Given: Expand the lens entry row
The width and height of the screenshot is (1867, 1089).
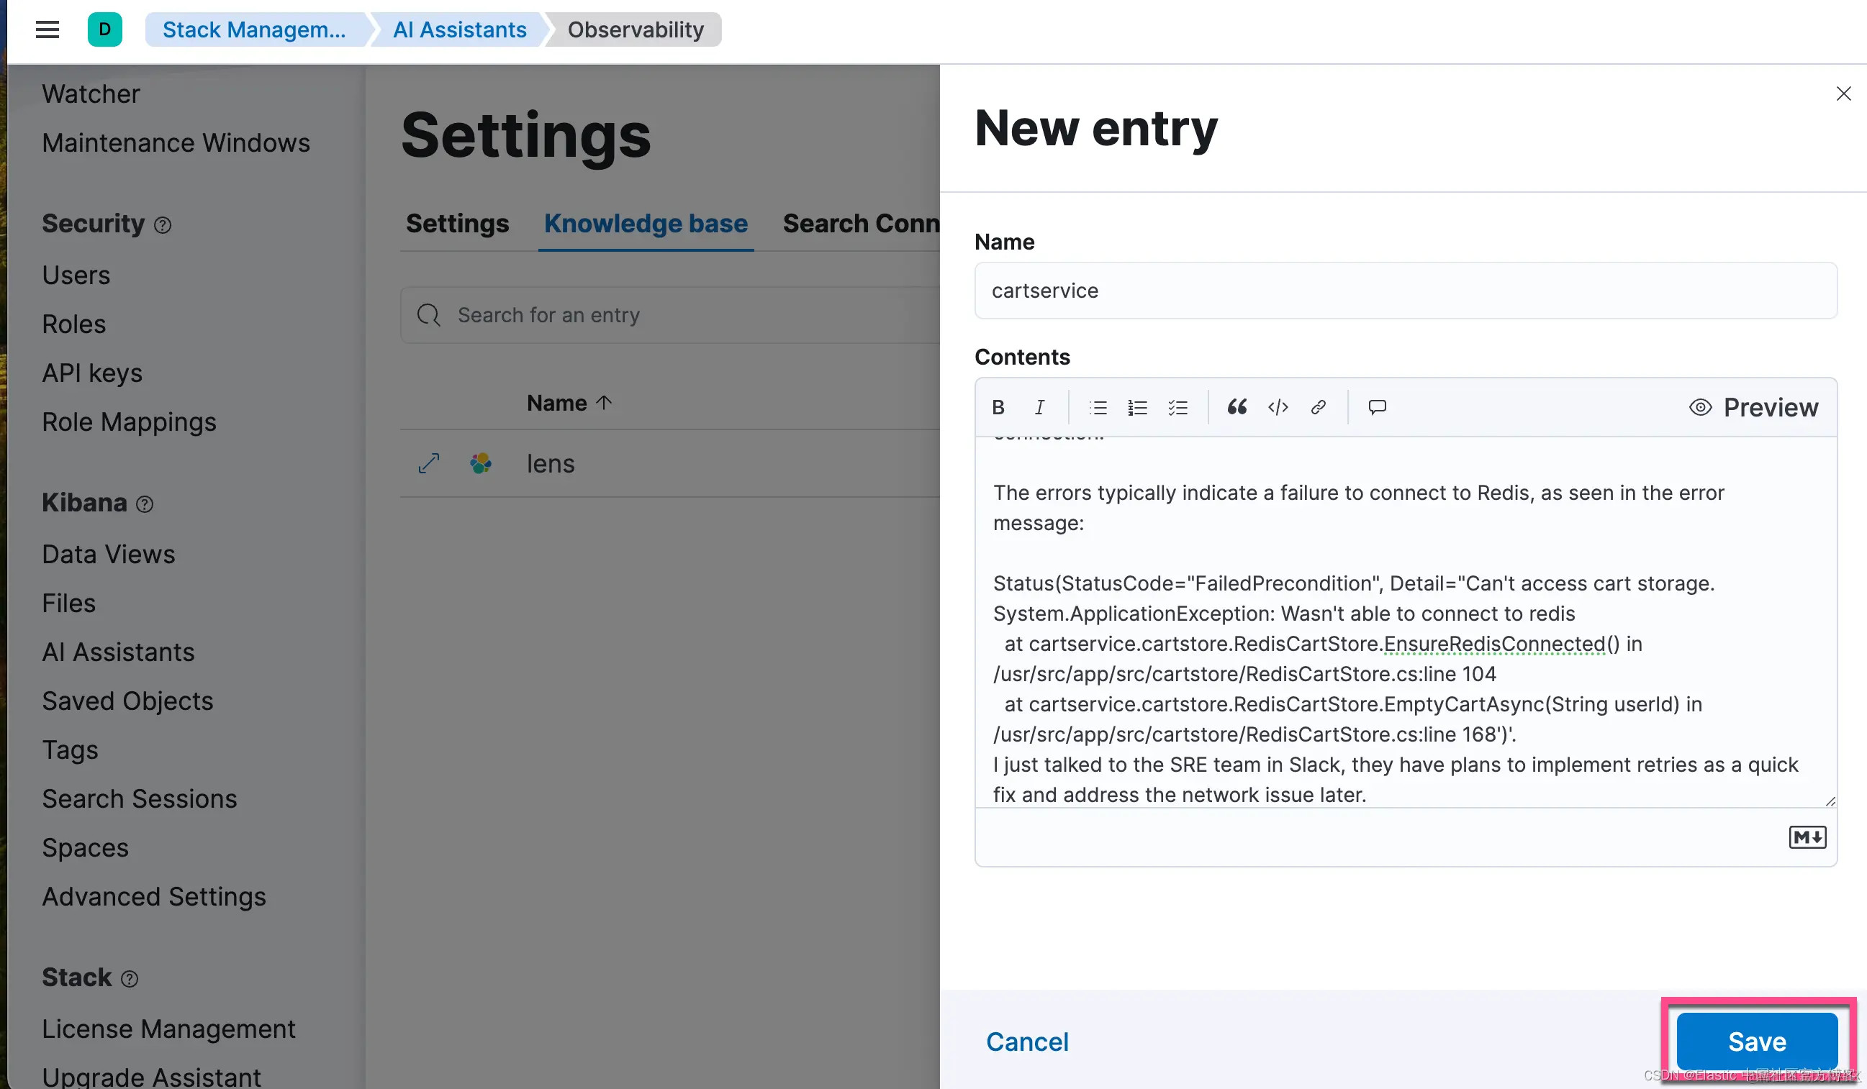Looking at the screenshot, I should coord(429,463).
